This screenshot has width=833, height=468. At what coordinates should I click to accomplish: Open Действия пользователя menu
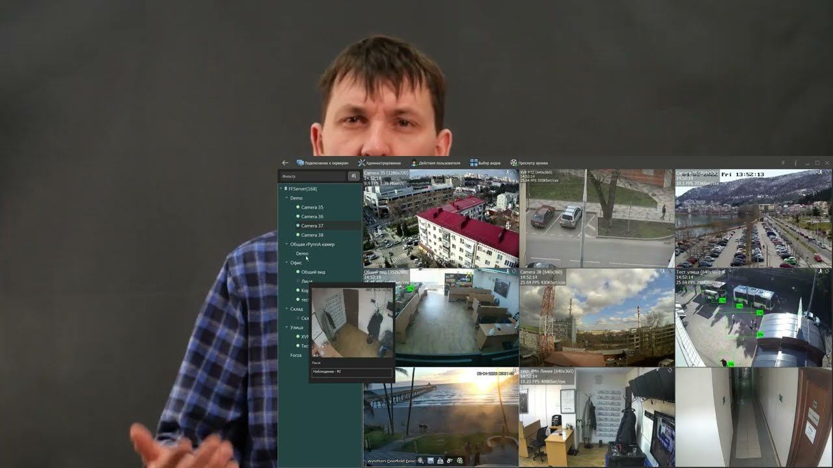[435, 163]
